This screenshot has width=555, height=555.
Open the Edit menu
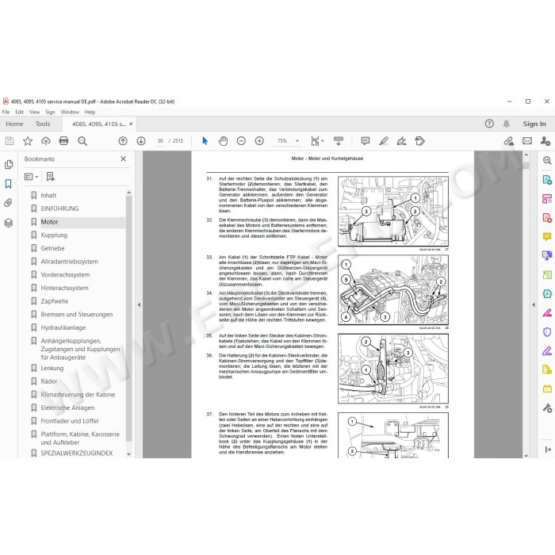tap(19, 112)
